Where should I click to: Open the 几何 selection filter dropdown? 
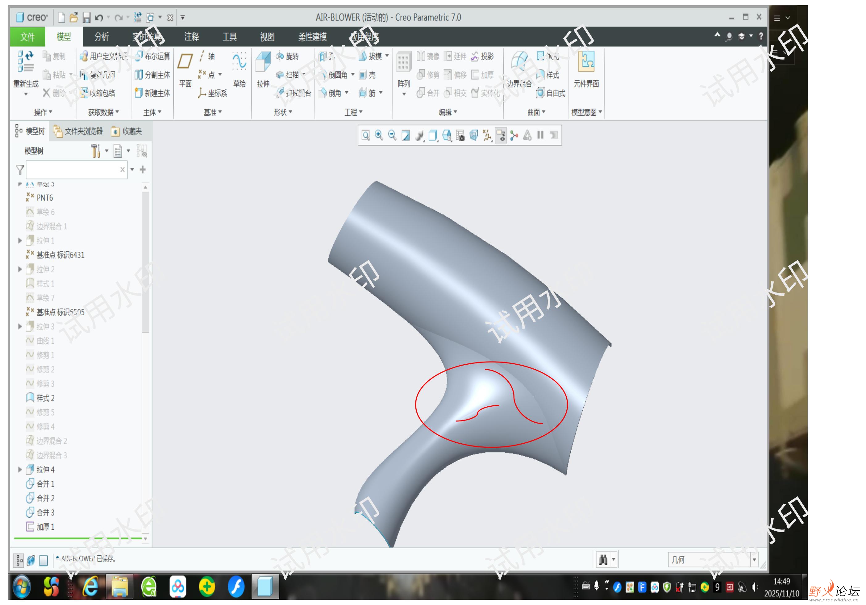pos(754,559)
